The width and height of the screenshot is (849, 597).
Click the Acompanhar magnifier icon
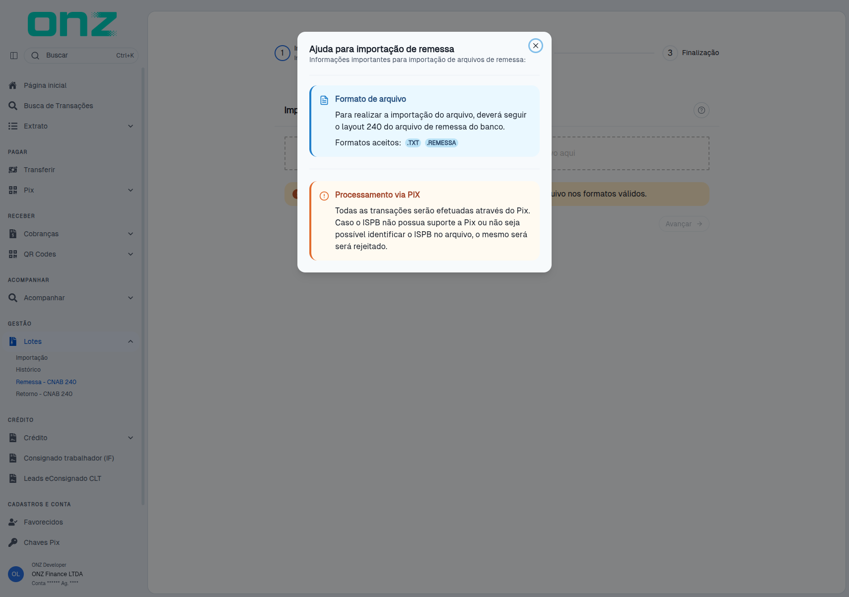click(13, 298)
